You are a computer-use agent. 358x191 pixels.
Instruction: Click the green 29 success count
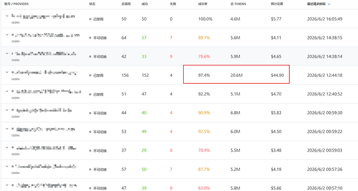(x=144, y=151)
